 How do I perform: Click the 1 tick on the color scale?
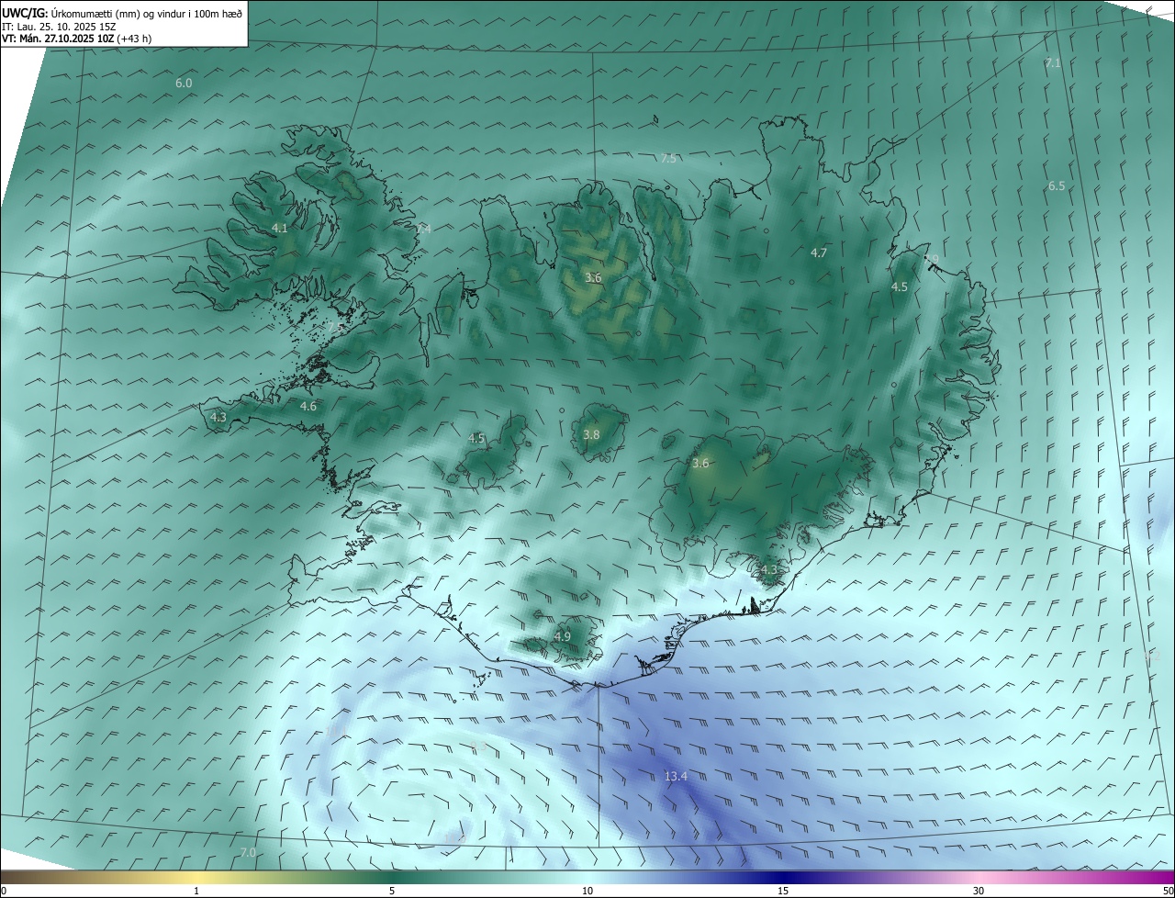tap(196, 891)
